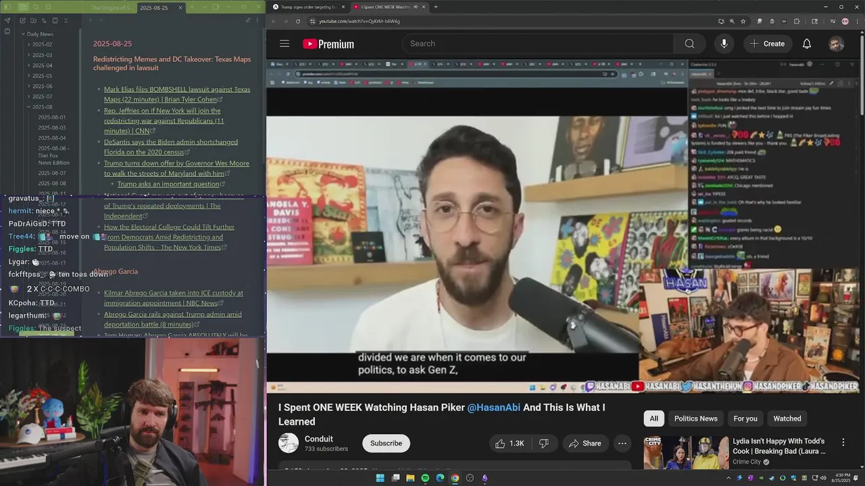Open Lydia Breaking Bad video thumbnail
Screen dimensions: 865x486
point(685,452)
